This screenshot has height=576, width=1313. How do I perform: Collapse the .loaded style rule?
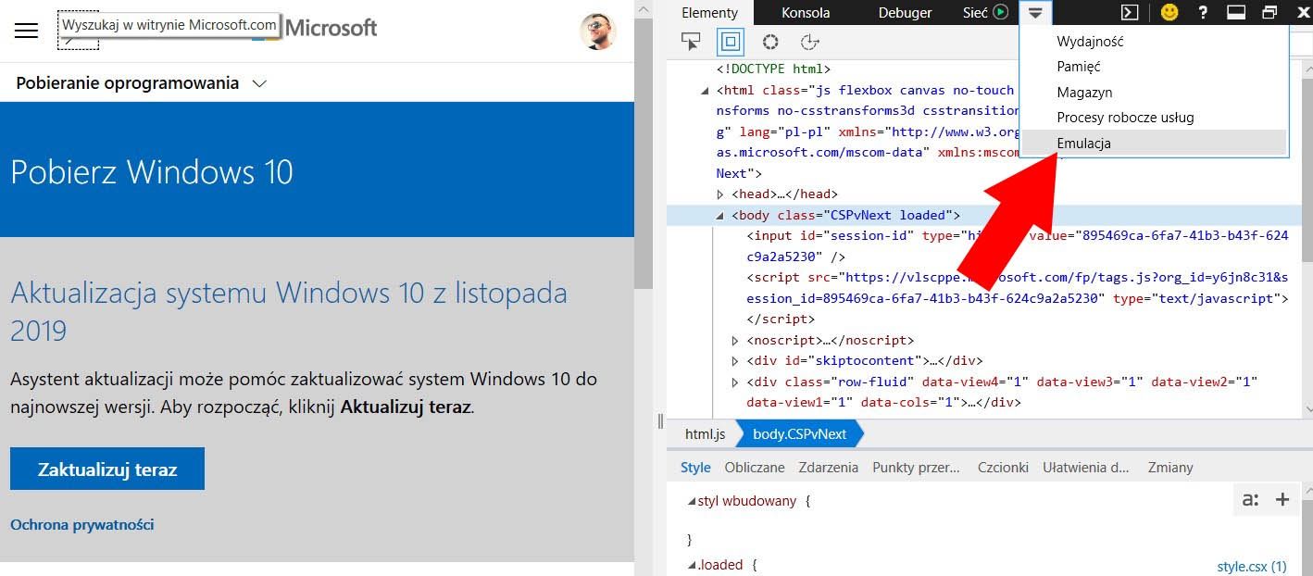691,565
